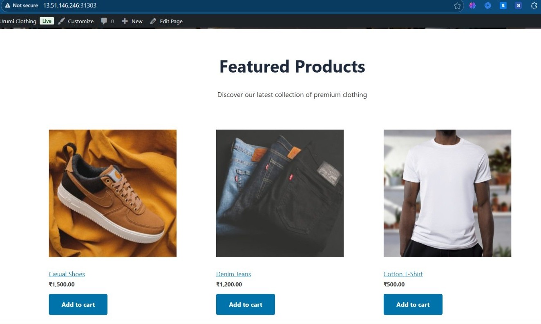Click the browser address bar URL
The height and width of the screenshot is (324, 541).
click(x=70, y=6)
